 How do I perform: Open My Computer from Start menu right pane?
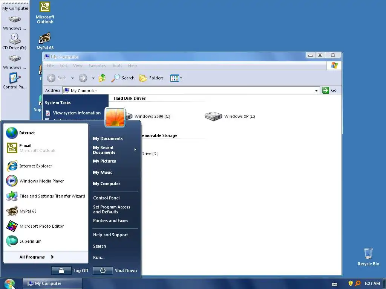tap(106, 184)
